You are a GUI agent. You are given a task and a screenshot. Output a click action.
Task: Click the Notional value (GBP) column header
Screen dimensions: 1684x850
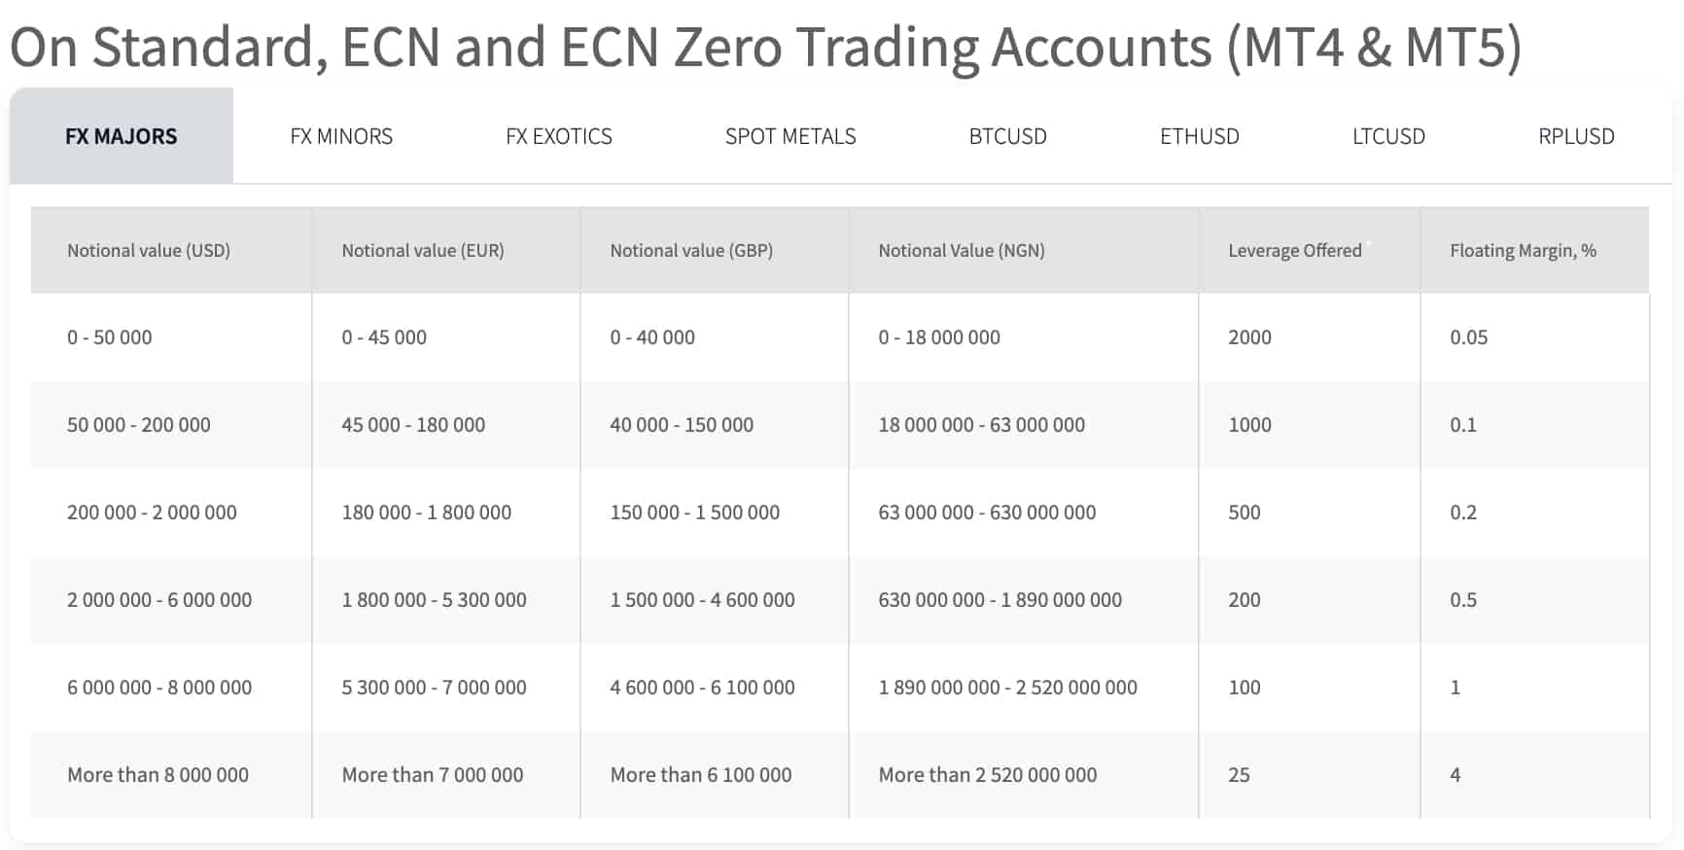coord(715,250)
